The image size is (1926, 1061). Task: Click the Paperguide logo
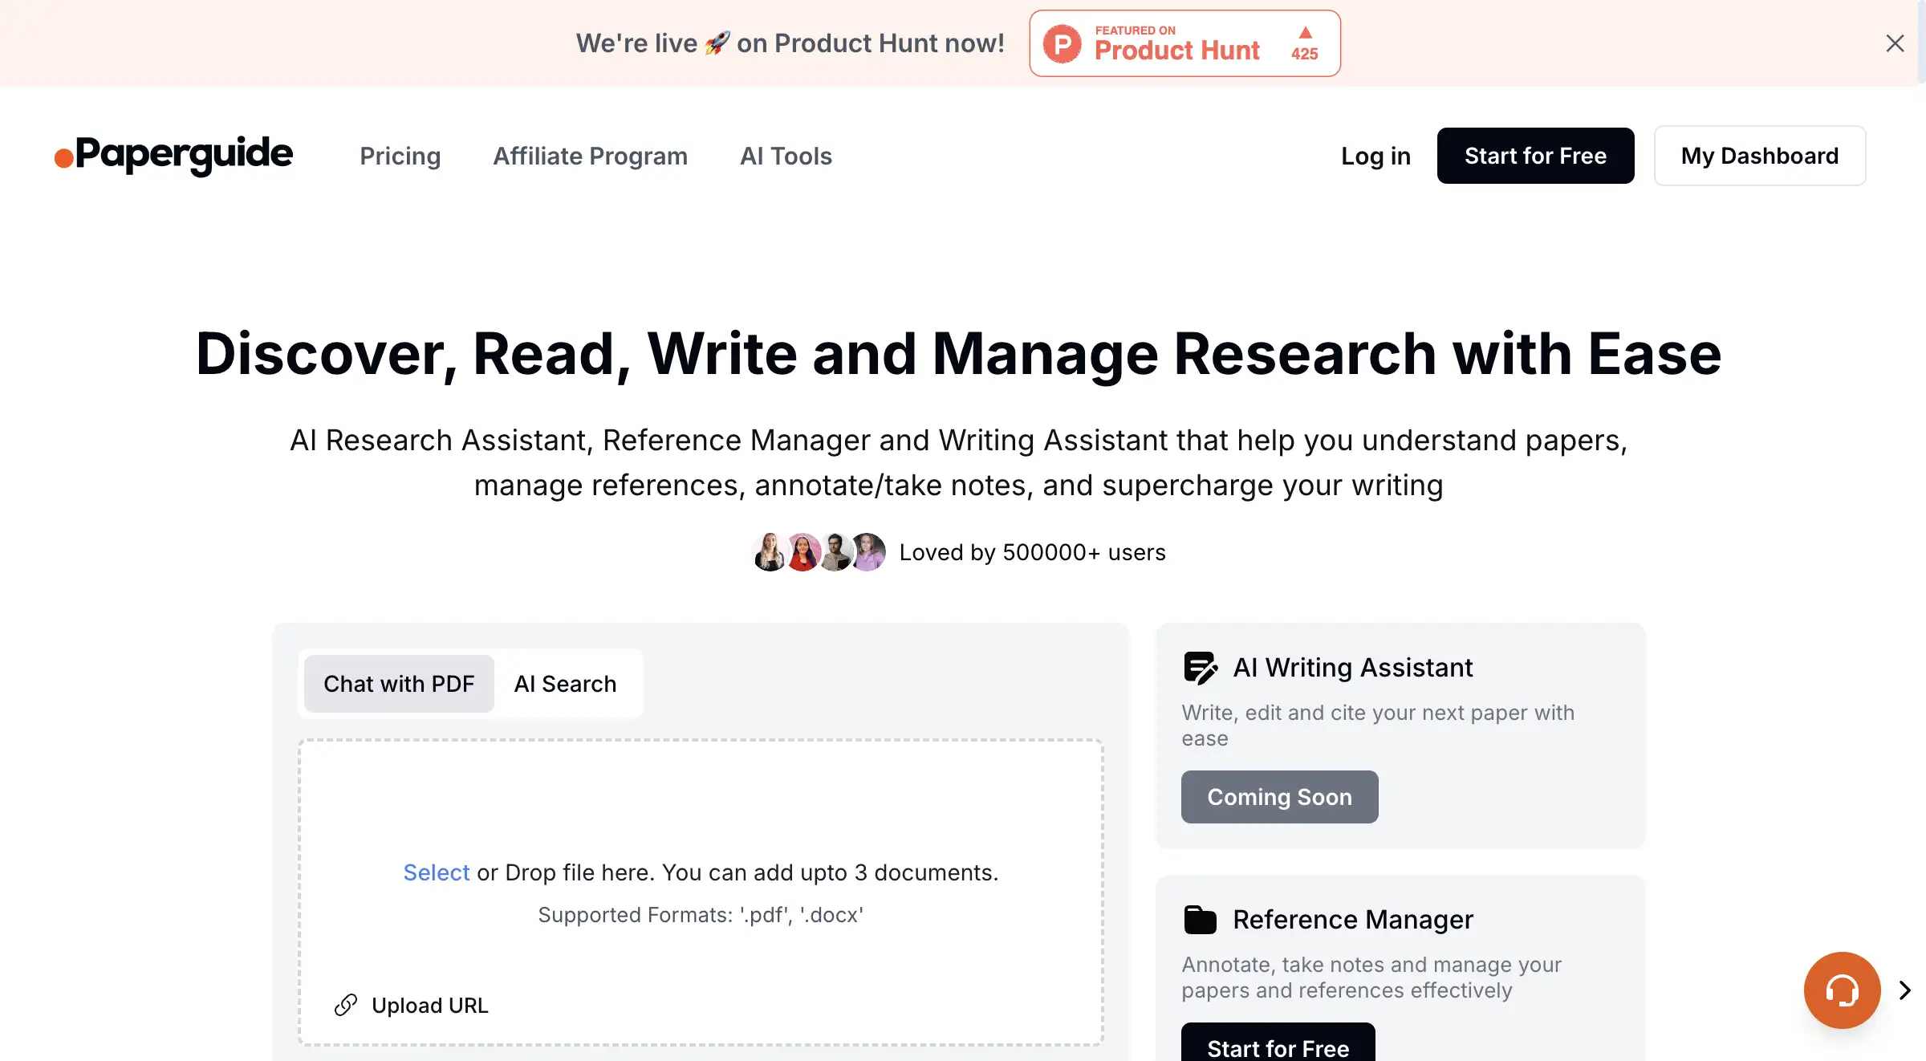[x=172, y=156]
